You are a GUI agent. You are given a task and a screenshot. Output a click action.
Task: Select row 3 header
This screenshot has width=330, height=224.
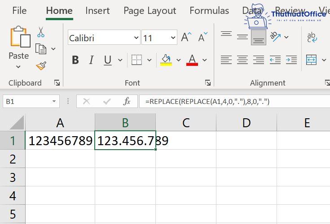(x=13, y=177)
